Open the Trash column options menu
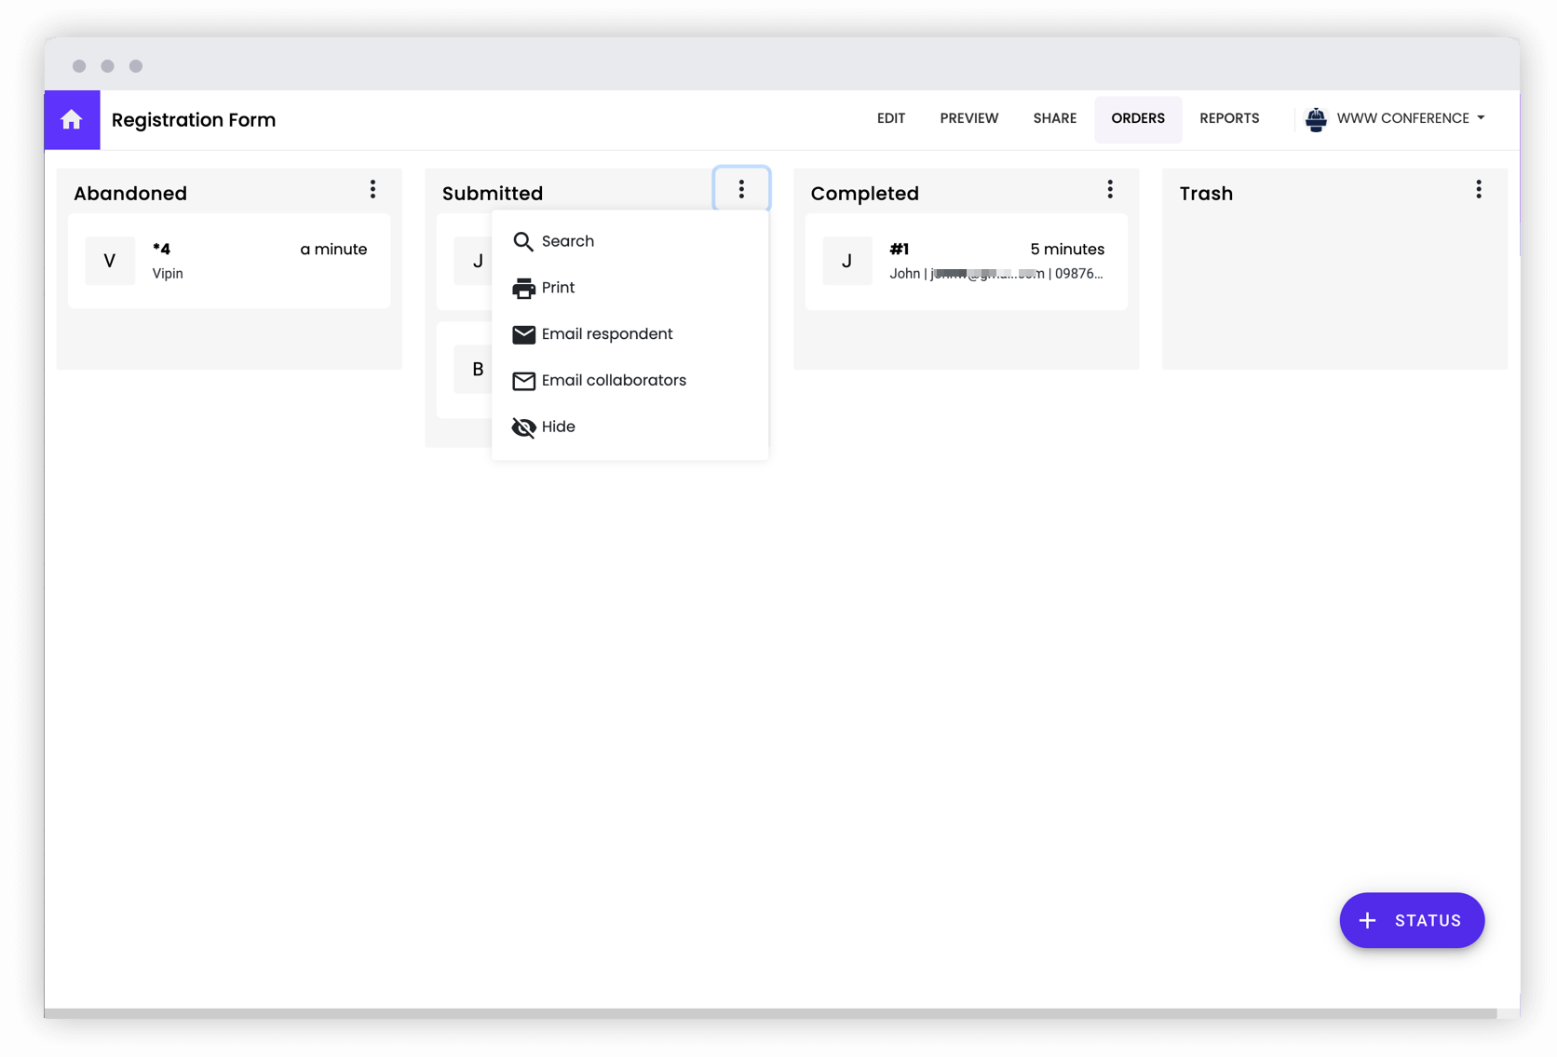The height and width of the screenshot is (1057, 1557). click(1478, 189)
